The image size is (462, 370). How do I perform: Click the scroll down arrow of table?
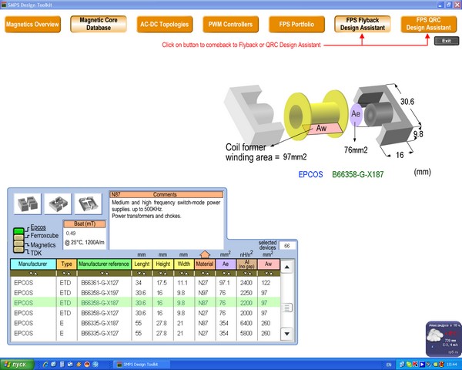click(287, 335)
